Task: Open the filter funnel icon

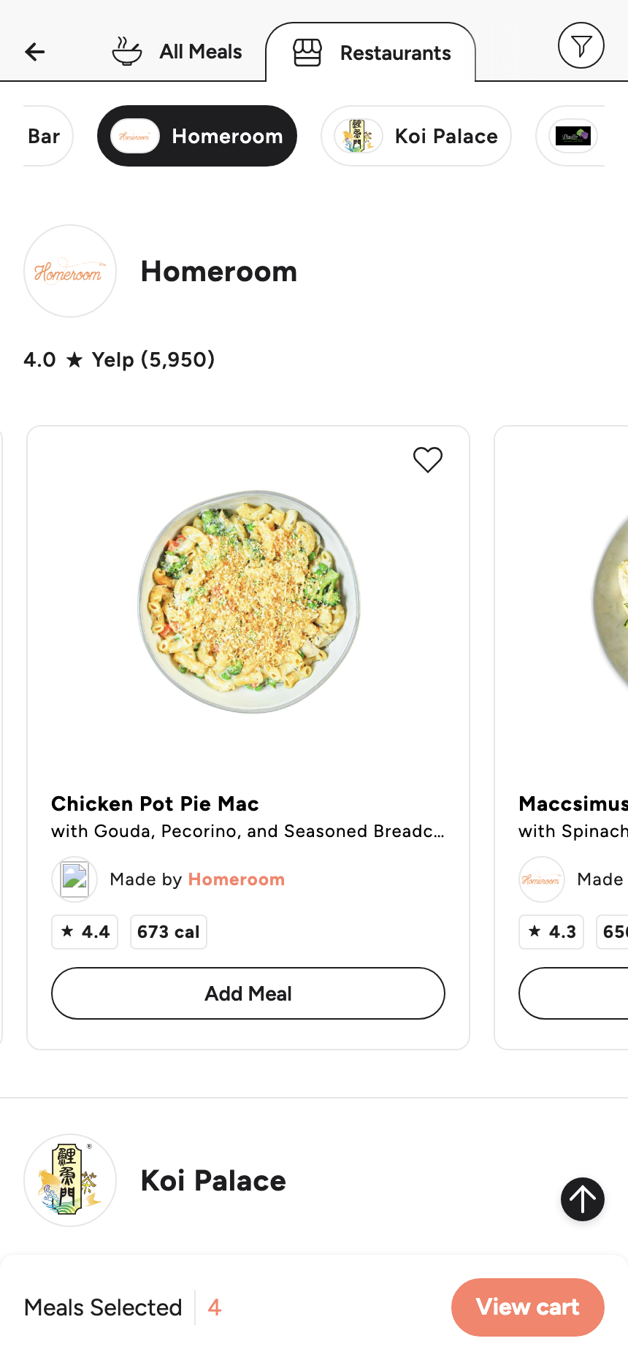Action: pyautogui.click(x=581, y=46)
